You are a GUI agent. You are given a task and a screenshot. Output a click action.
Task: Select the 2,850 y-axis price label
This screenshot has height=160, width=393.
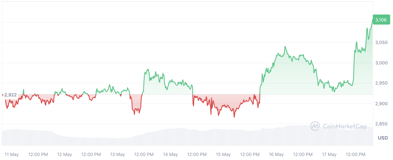381,124
